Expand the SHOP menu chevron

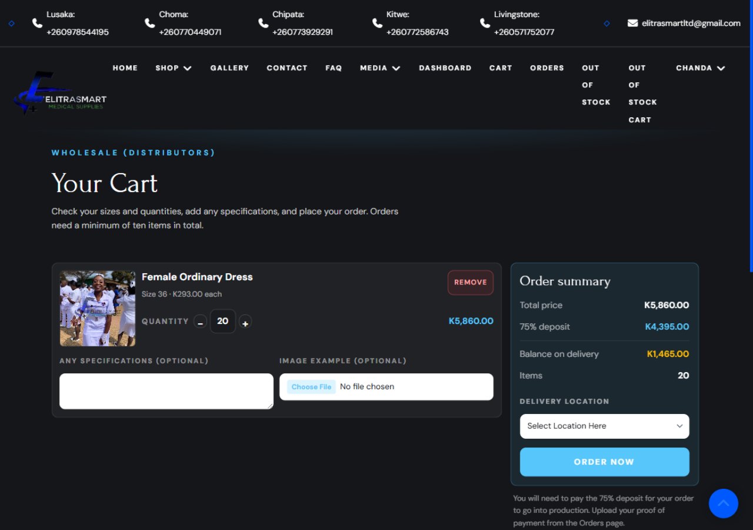(188, 68)
